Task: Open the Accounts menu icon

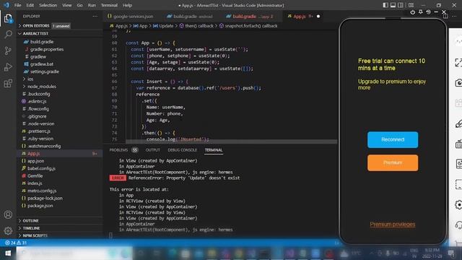Action: pyautogui.click(x=8, y=214)
